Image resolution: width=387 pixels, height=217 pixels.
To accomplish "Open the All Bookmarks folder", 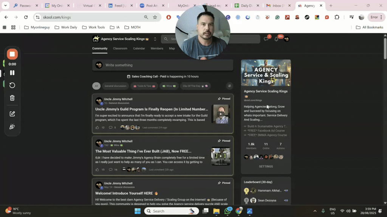I will 370,27.
